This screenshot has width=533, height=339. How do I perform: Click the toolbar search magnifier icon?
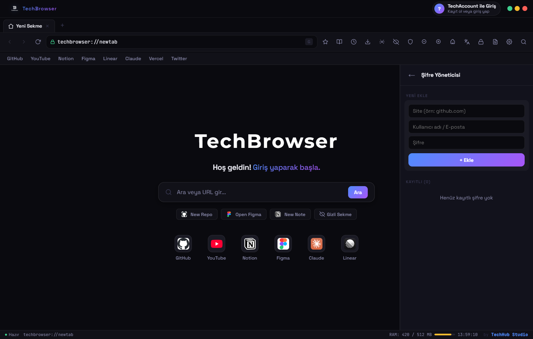click(x=524, y=42)
